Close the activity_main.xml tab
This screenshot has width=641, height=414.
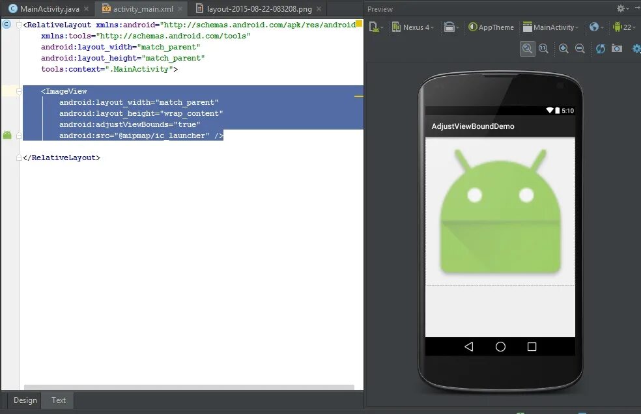(x=180, y=8)
